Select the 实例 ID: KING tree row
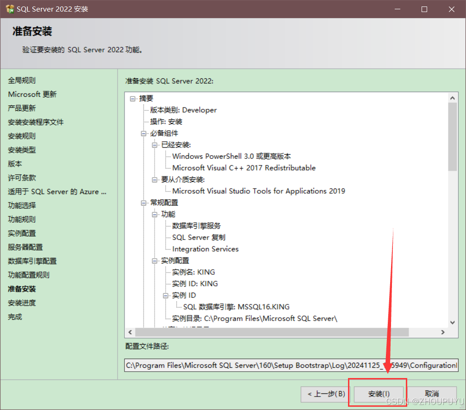Screen dimensions: 466x410 point(195,284)
